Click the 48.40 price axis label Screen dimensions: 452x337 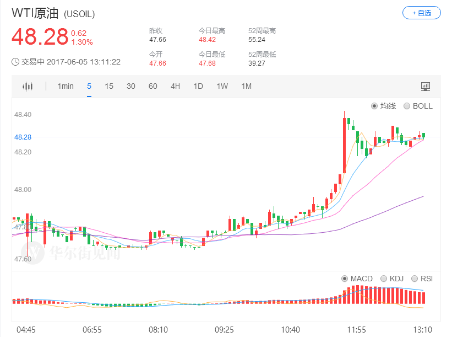point(23,115)
